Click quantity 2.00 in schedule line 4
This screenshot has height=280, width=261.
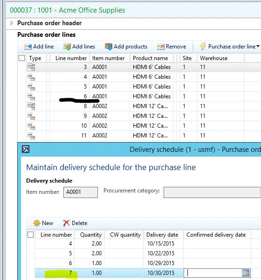coord(96,244)
